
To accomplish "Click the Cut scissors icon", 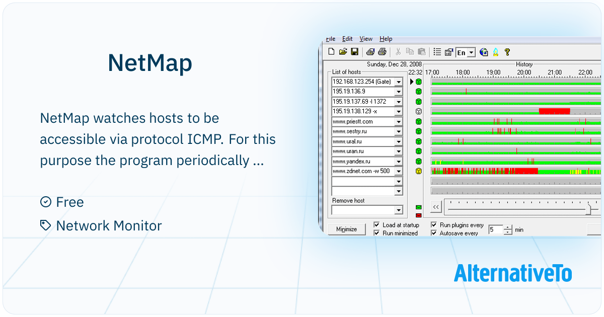I will click(x=398, y=52).
